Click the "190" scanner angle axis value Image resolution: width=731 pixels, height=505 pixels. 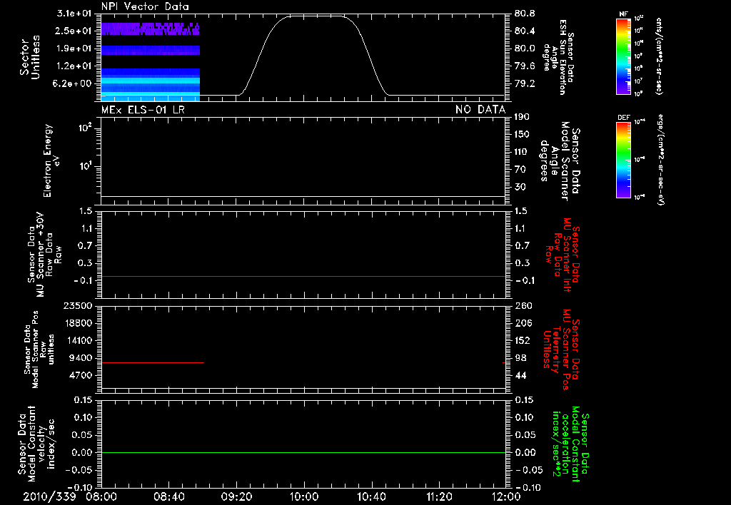click(522, 117)
